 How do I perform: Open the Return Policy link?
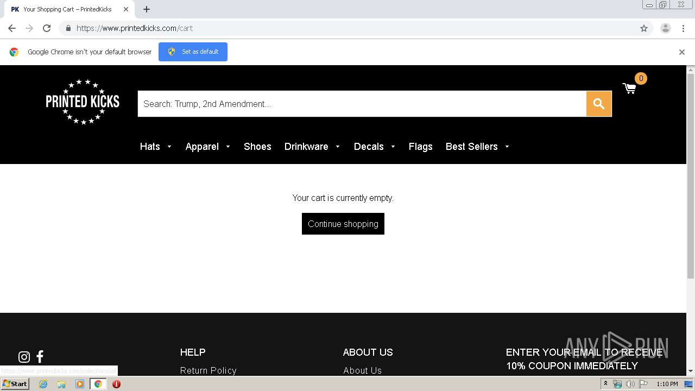coord(208,370)
